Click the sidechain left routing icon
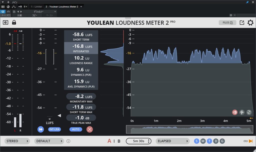This screenshot has width=256, height=152. coord(20,7)
